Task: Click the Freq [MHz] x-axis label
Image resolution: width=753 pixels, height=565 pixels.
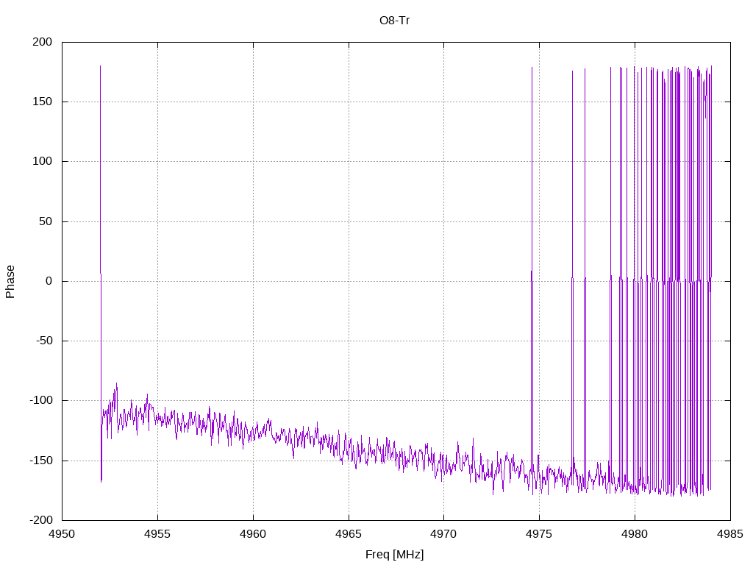Action: tap(394, 555)
